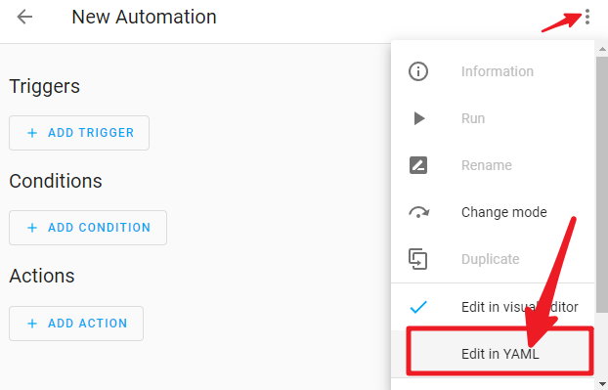Click the plus icon in Add Action
Screen dimensions: 608x390
coord(32,324)
